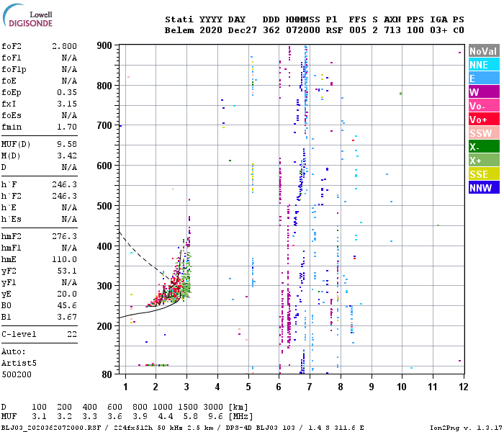Viewport: 504px width, 432px height.
Task: Click the foF2 value 2.800
Action: click(64, 46)
